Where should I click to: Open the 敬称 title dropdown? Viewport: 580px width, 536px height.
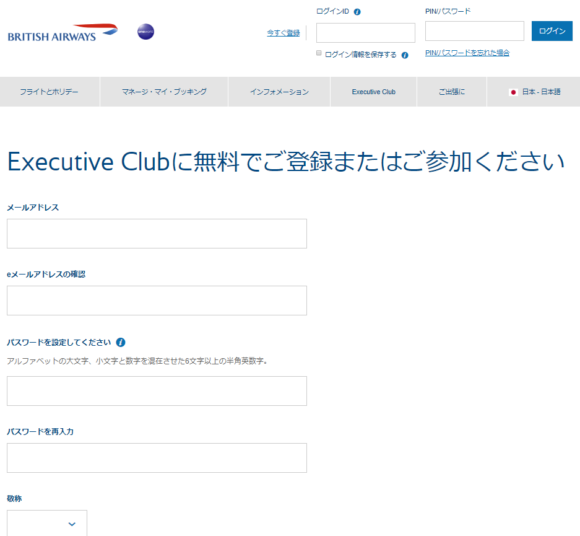[47, 524]
